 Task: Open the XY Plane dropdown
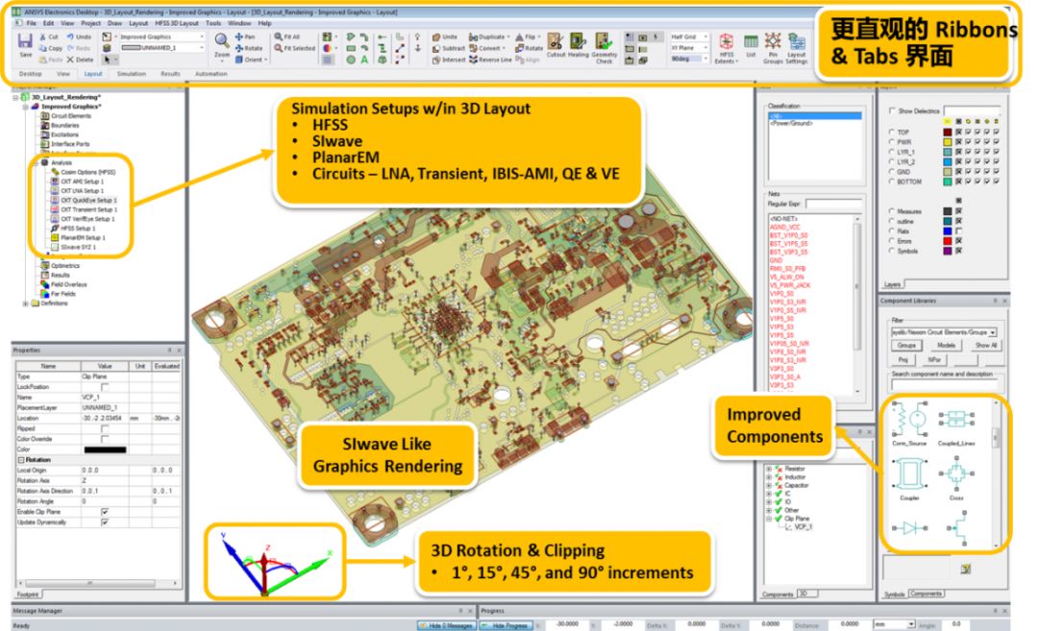click(689, 48)
